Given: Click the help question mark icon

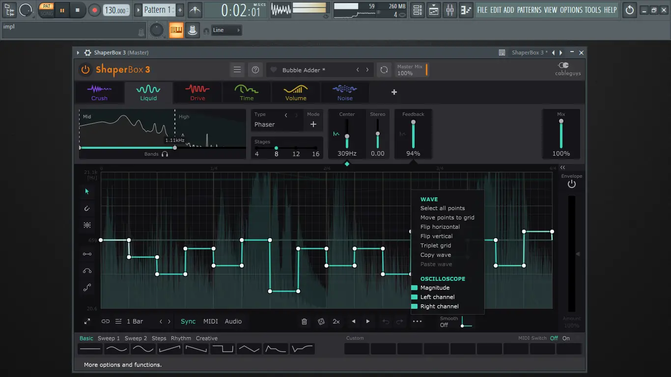Looking at the screenshot, I should 255,70.
